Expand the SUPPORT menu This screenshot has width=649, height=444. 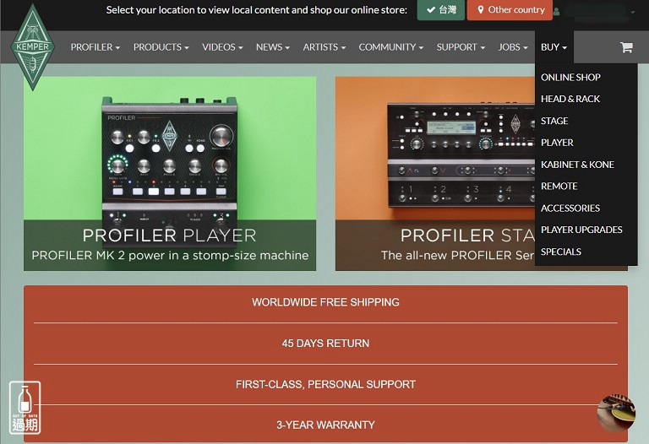click(x=461, y=47)
